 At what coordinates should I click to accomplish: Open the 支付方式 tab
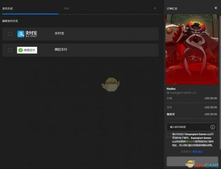click(8, 8)
